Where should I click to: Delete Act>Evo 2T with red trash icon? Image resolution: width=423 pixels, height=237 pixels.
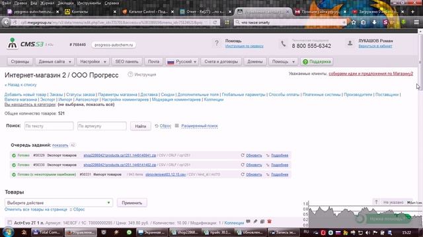pos(269,221)
